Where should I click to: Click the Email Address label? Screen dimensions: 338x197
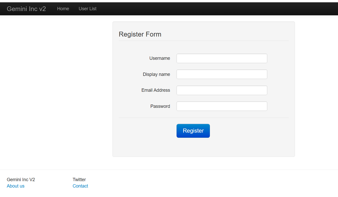pyautogui.click(x=156, y=90)
